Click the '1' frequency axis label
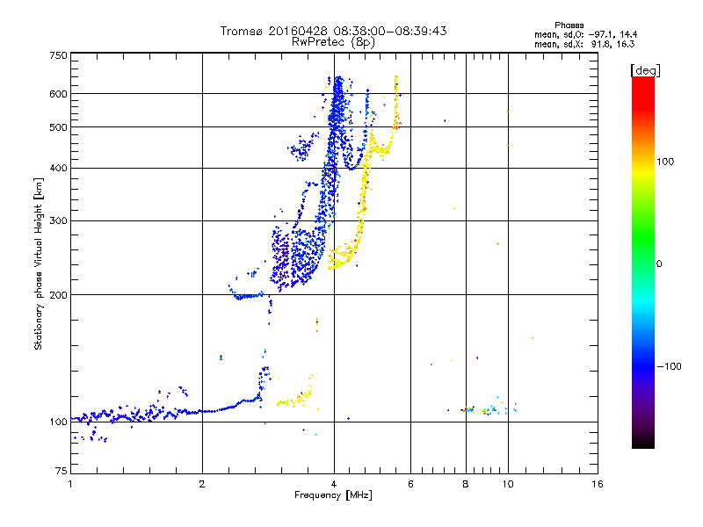This screenshot has width=703, height=527. click(x=70, y=484)
